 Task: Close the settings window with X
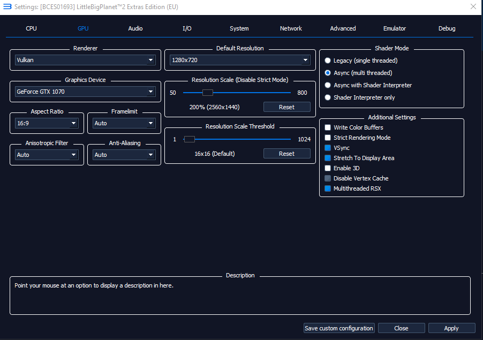pos(473,6)
